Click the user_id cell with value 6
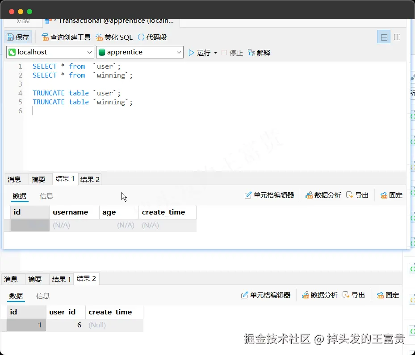Viewport: 415px width, 355px height. [66, 325]
